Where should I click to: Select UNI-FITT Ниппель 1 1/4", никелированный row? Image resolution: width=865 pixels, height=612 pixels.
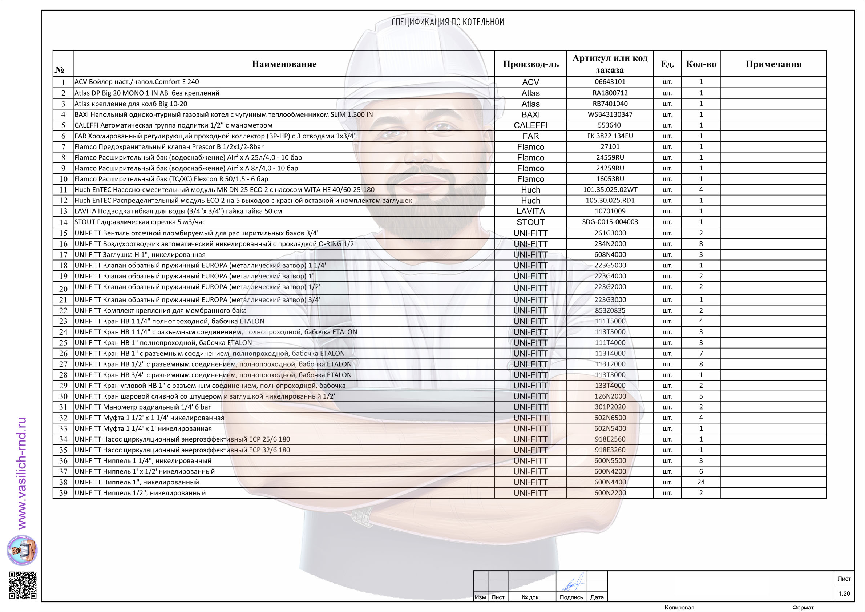tap(440, 461)
